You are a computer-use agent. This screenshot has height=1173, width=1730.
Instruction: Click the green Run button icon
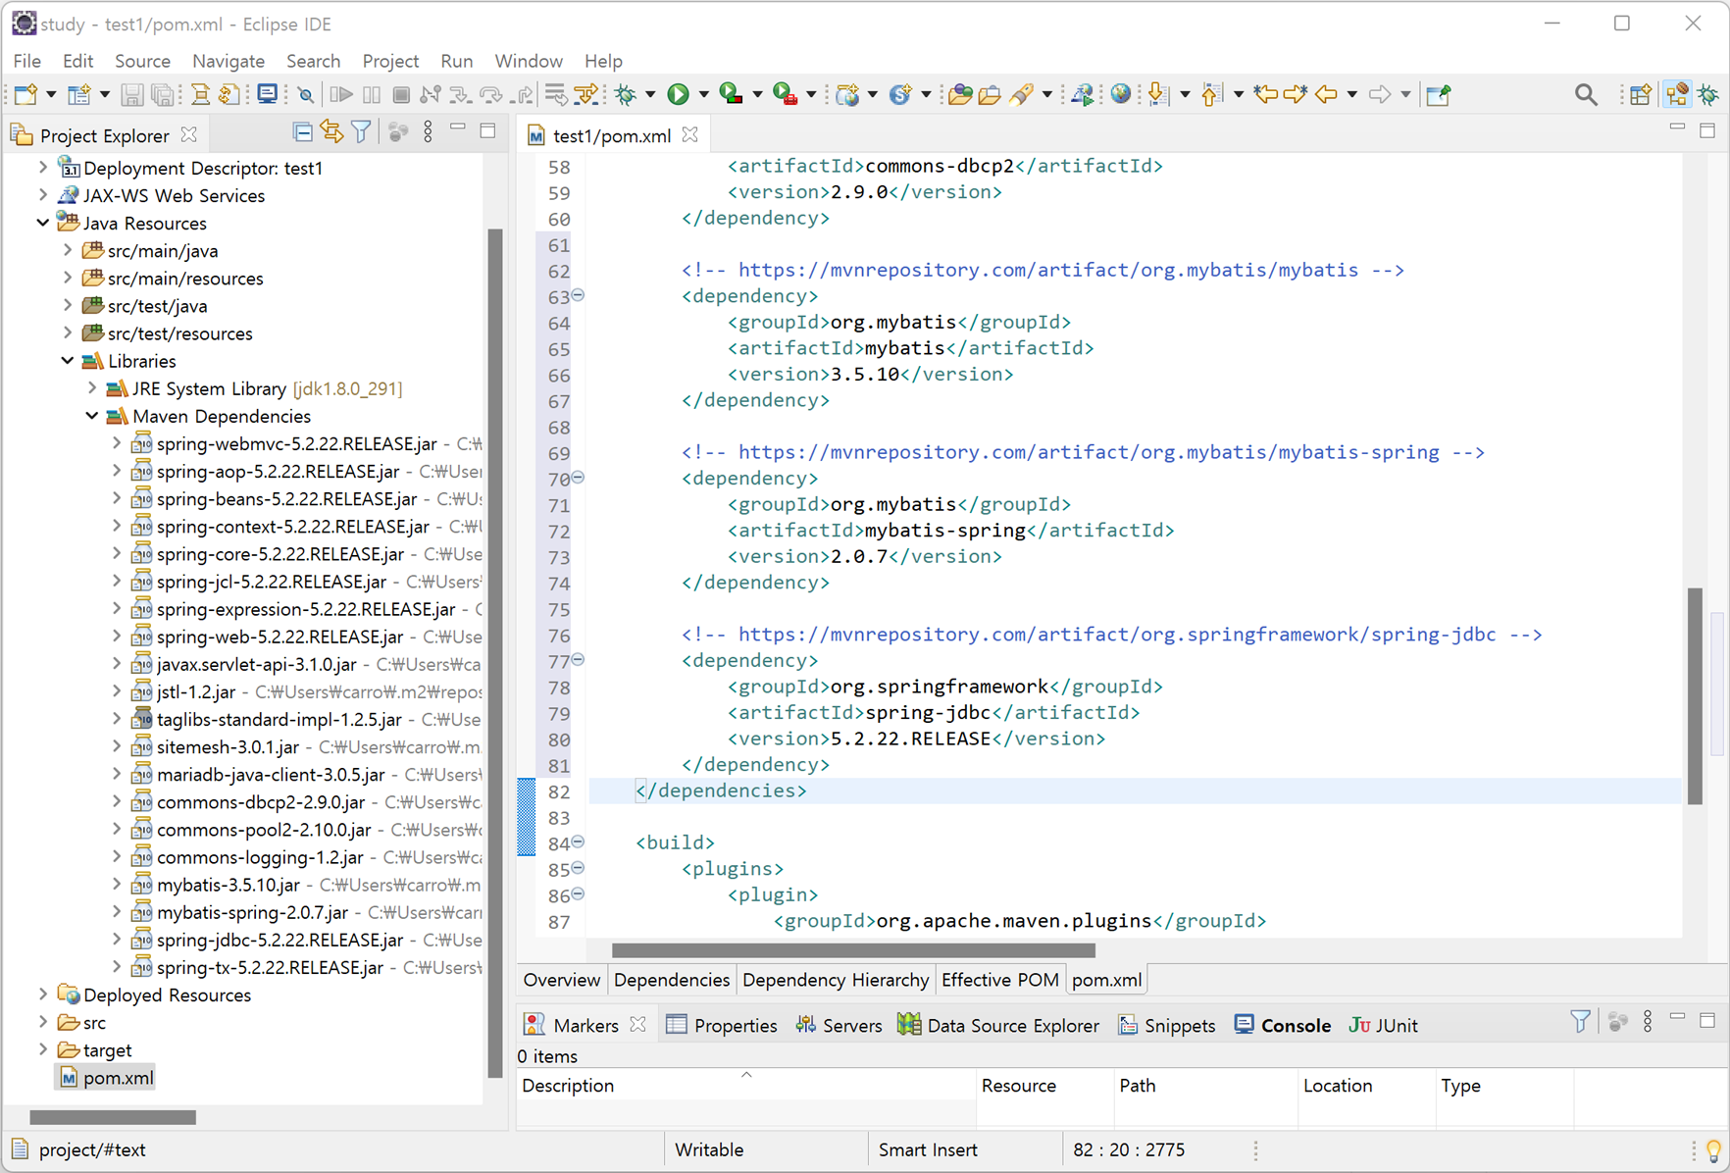(678, 94)
